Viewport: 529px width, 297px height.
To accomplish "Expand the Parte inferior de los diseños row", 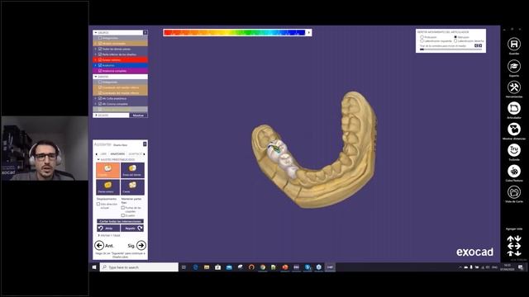I will 96,54.
